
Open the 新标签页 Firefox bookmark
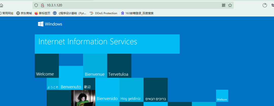pyautogui.click(x=42, y=13)
